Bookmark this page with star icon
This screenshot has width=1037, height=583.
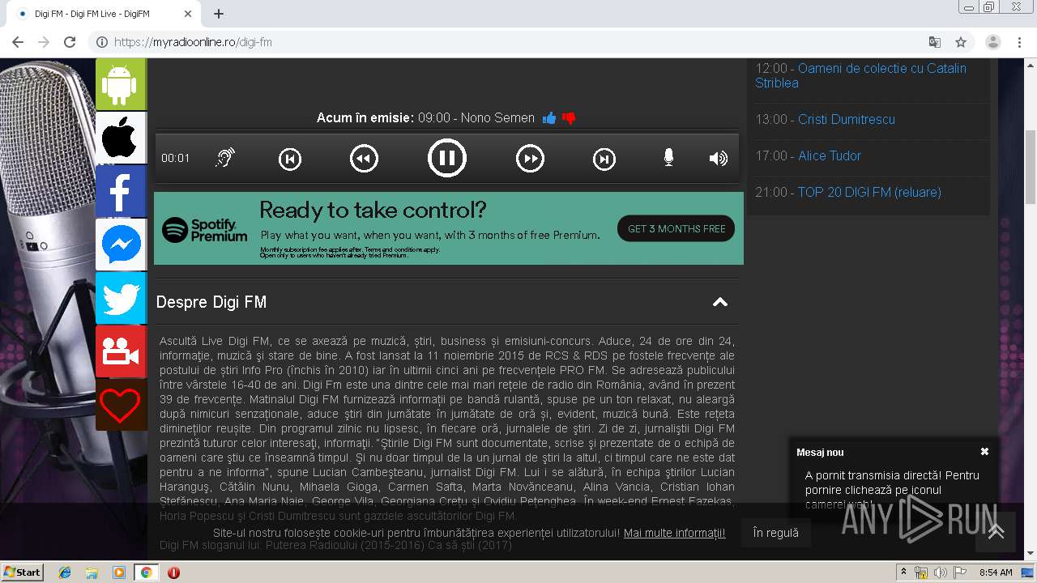[961, 42]
